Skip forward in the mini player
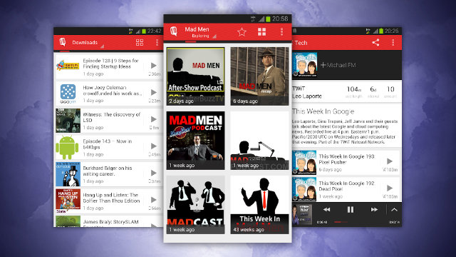The image size is (456, 257). 374,209
